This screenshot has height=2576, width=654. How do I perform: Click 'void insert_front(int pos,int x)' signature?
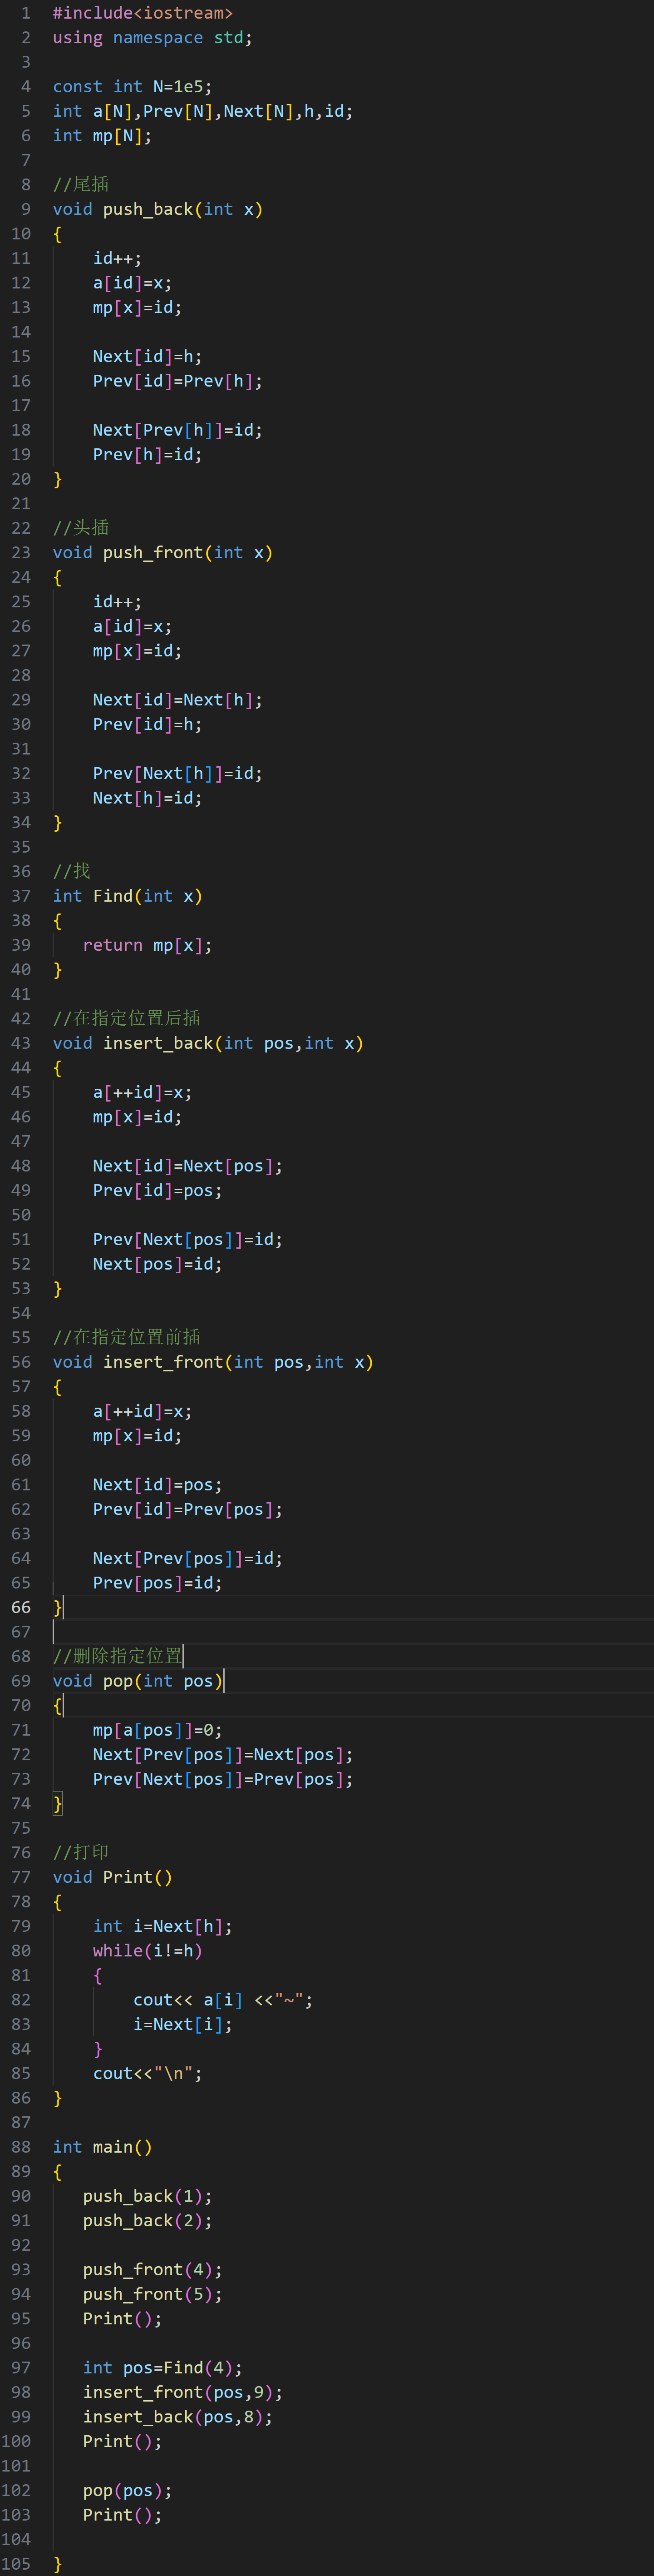[x=213, y=1362]
